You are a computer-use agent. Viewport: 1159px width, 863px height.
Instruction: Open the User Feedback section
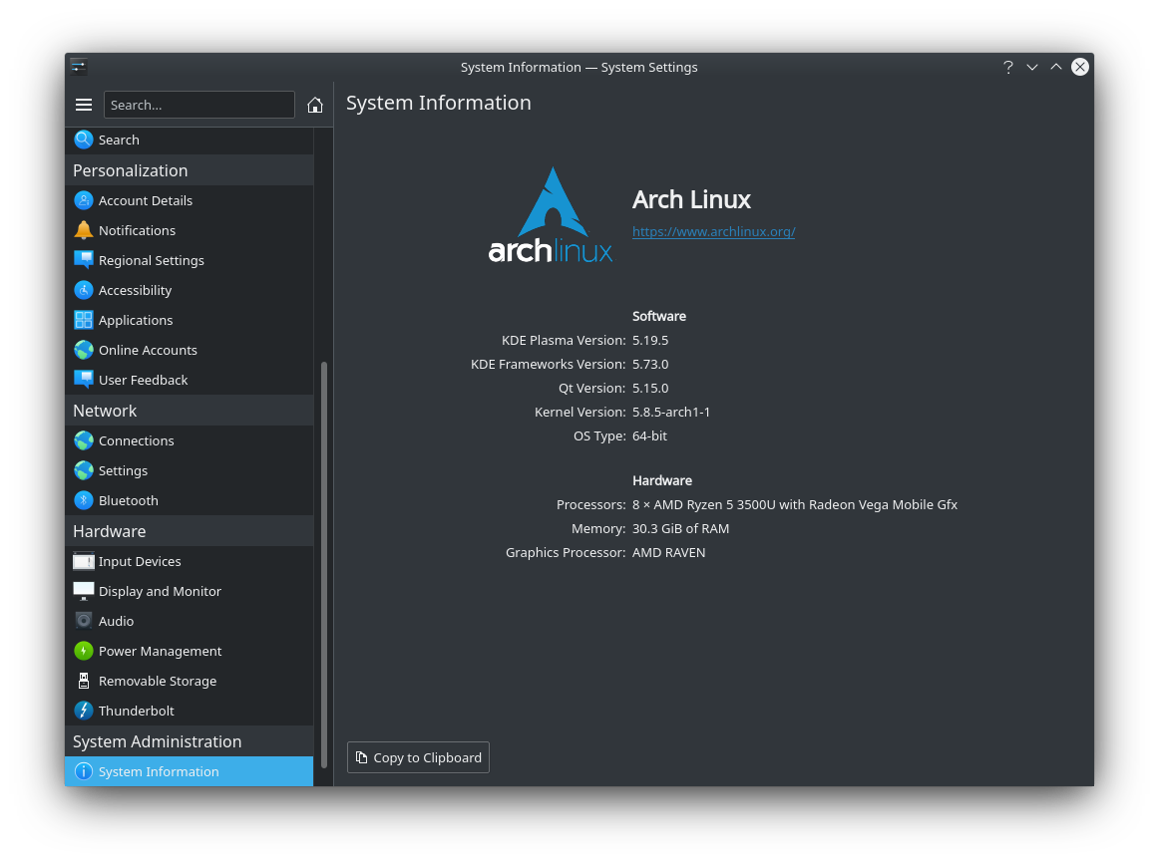click(143, 380)
